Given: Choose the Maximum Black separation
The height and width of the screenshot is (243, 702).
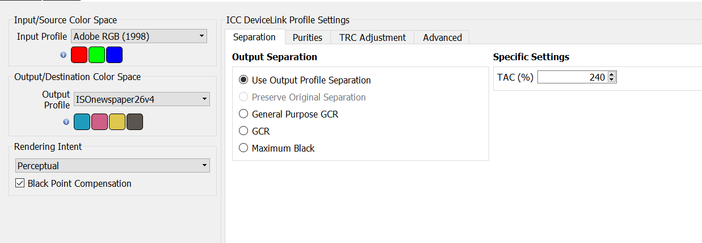Looking at the screenshot, I should [244, 148].
